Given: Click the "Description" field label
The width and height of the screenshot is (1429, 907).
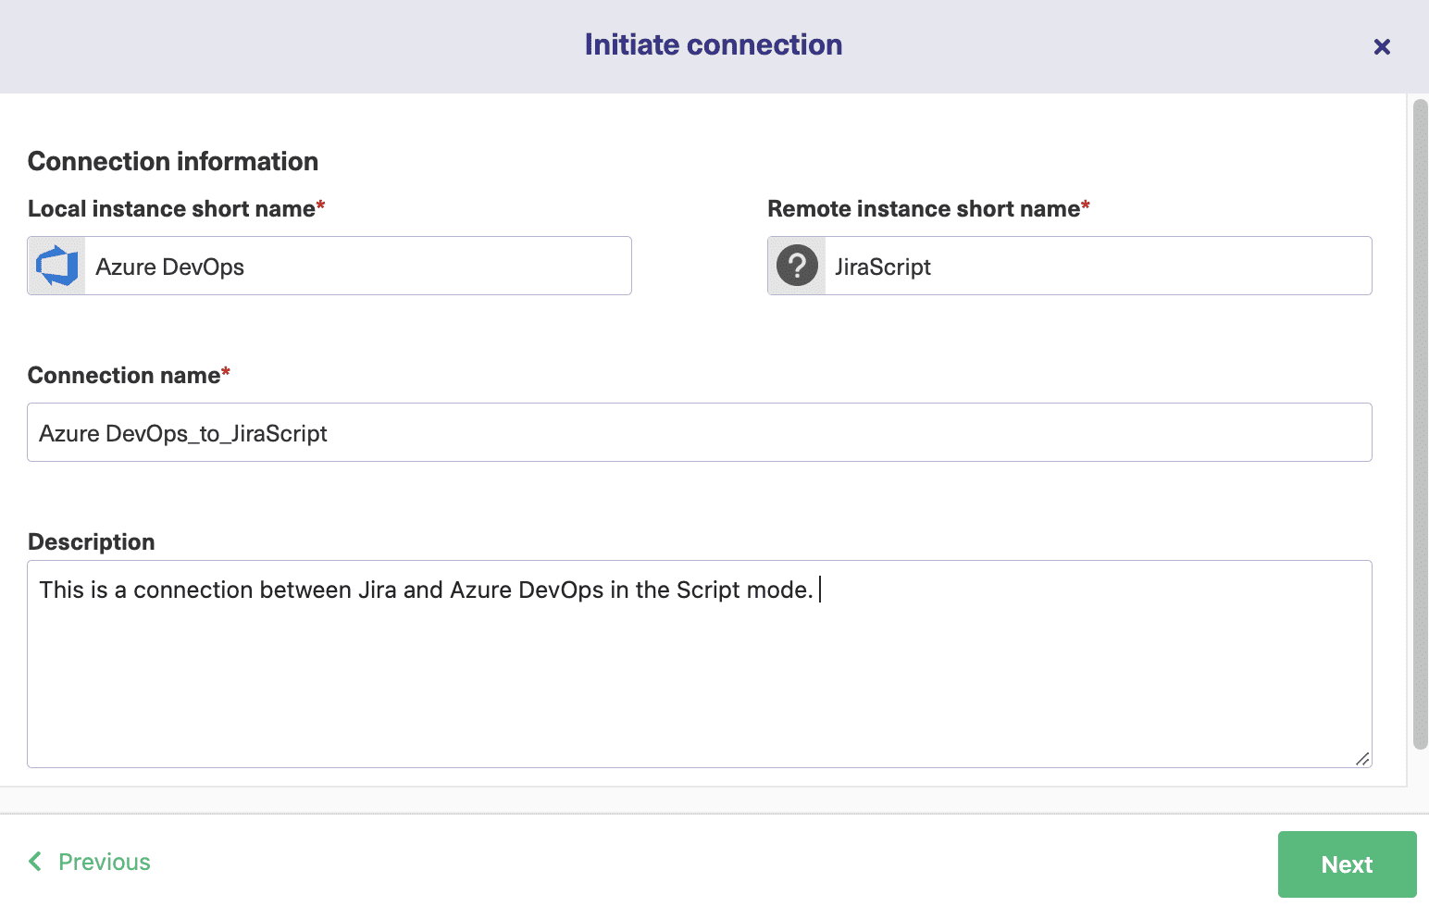Looking at the screenshot, I should coord(92,542).
